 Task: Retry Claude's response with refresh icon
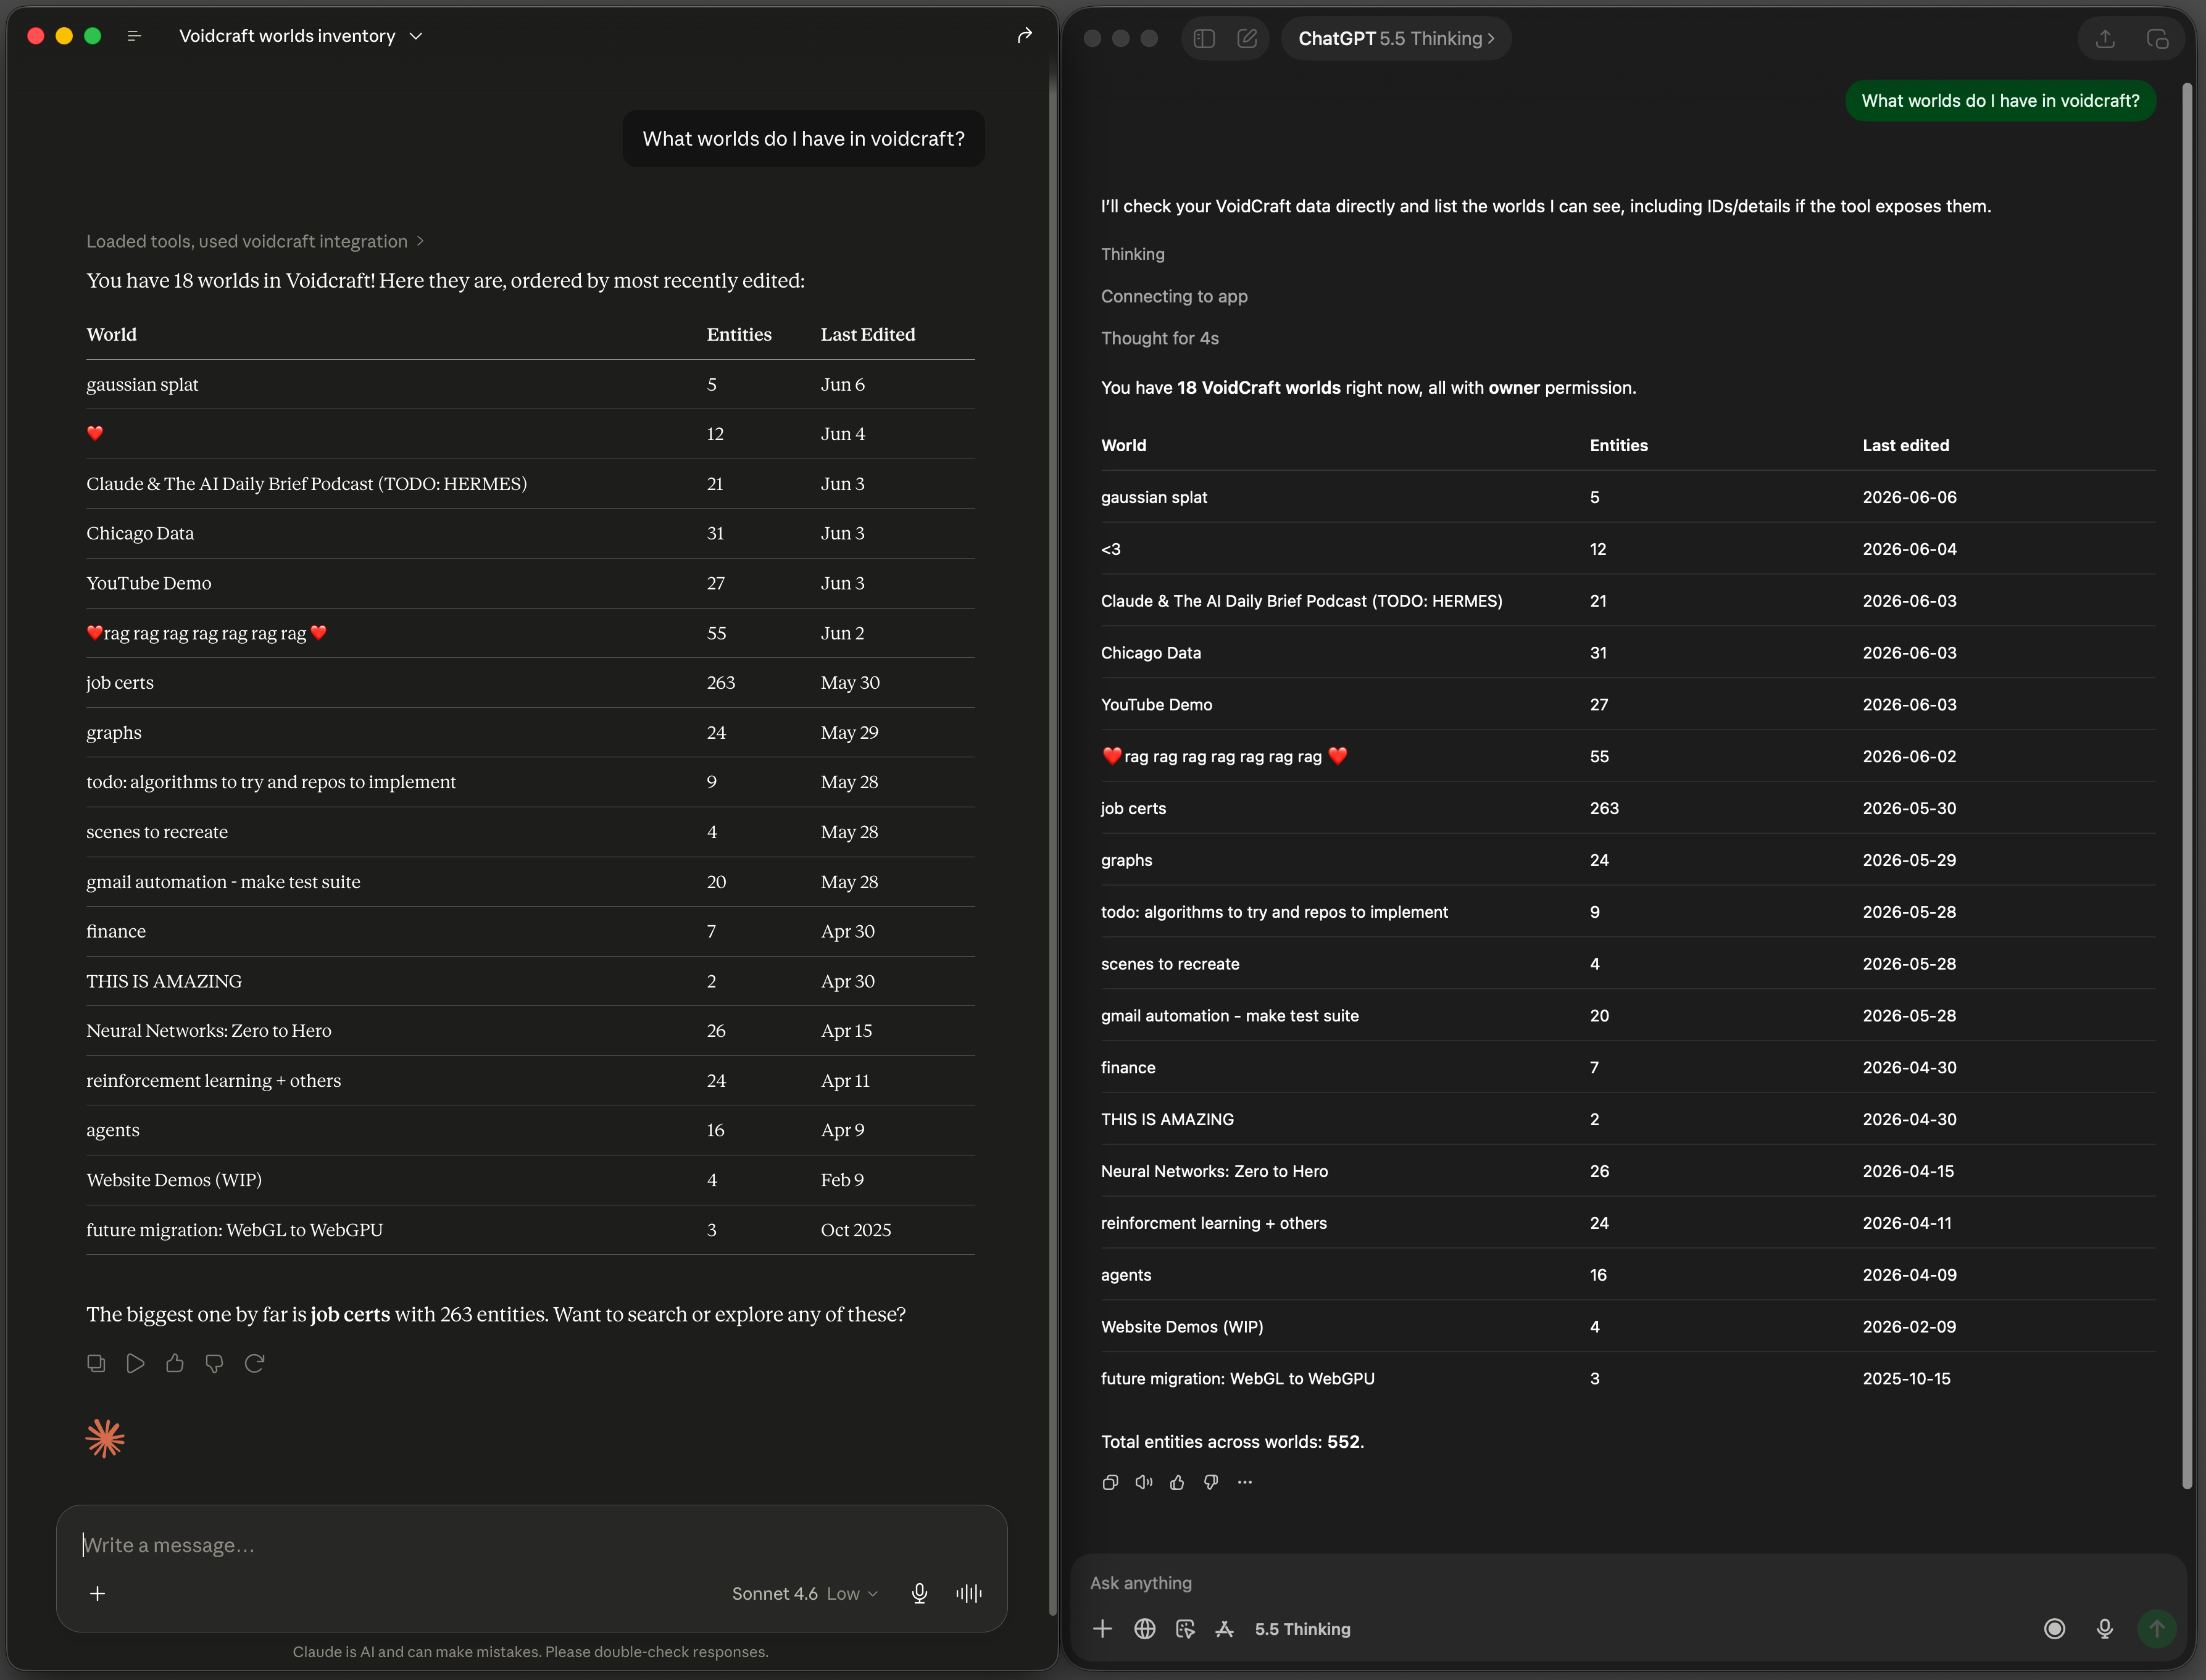[x=254, y=1363]
